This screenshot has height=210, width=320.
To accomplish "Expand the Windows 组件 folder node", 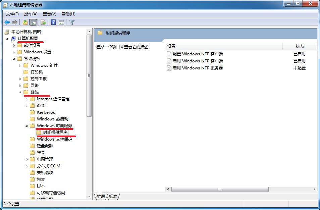I will tap(20, 65).
